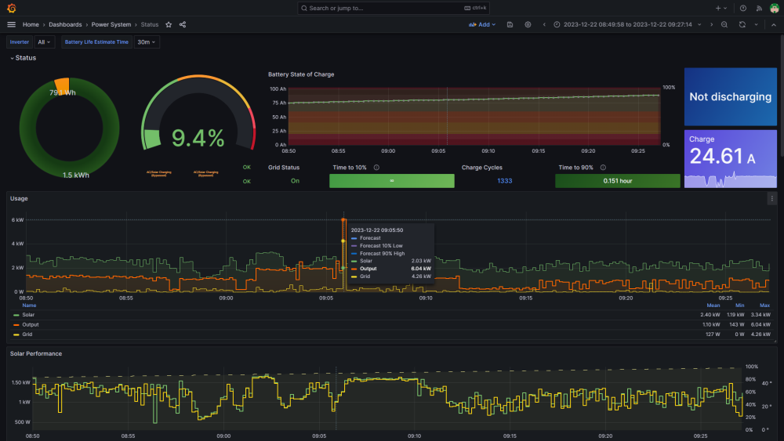The image size is (784, 441).
Task: Open the Inverter All dropdown
Action: [x=44, y=42]
